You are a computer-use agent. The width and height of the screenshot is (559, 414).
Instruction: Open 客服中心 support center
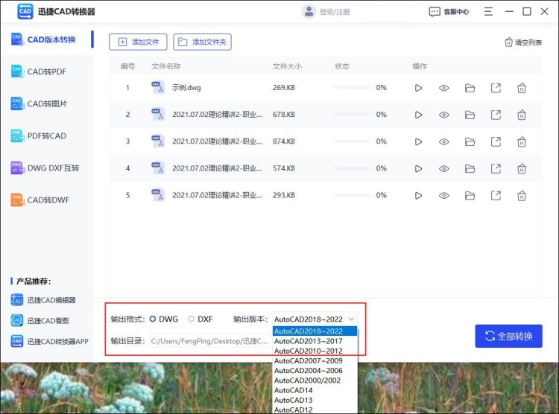pyautogui.click(x=449, y=12)
